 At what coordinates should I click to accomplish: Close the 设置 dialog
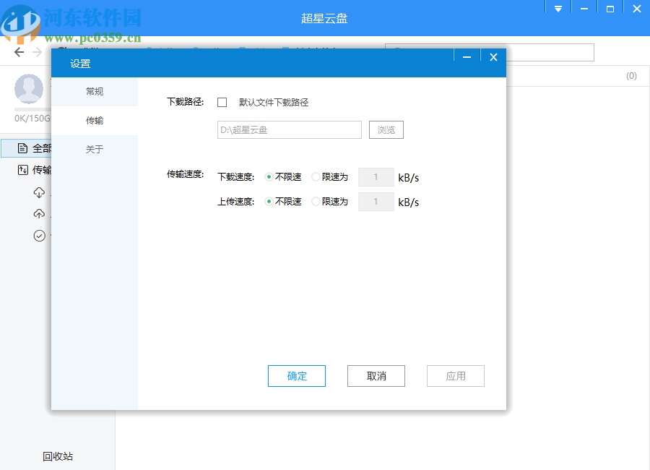pyautogui.click(x=493, y=57)
